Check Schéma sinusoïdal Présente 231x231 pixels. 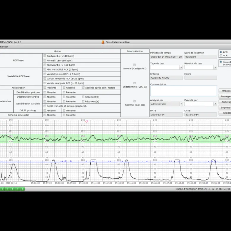64,115
